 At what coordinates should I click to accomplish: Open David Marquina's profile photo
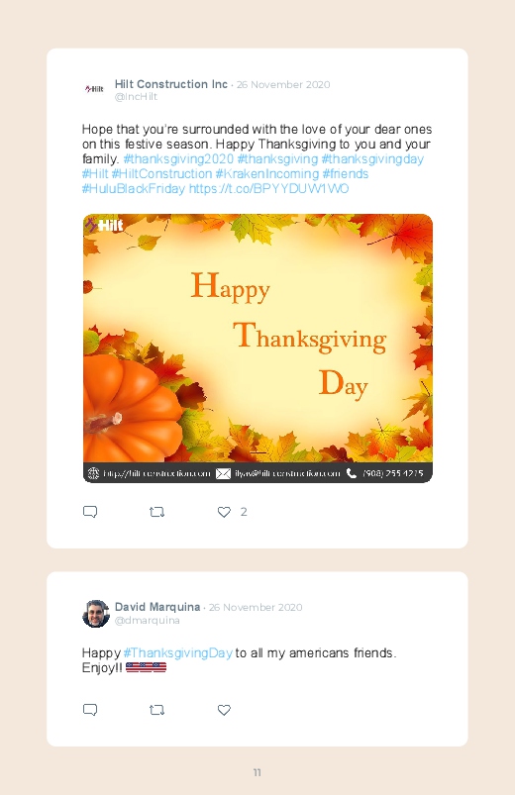click(96, 614)
